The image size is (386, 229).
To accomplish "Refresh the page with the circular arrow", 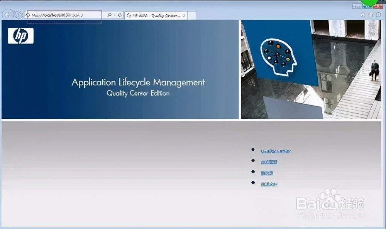I will 120,15.
